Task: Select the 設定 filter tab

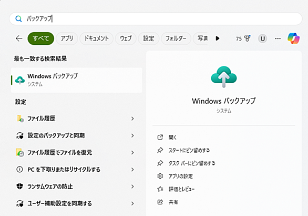Action: (149, 38)
